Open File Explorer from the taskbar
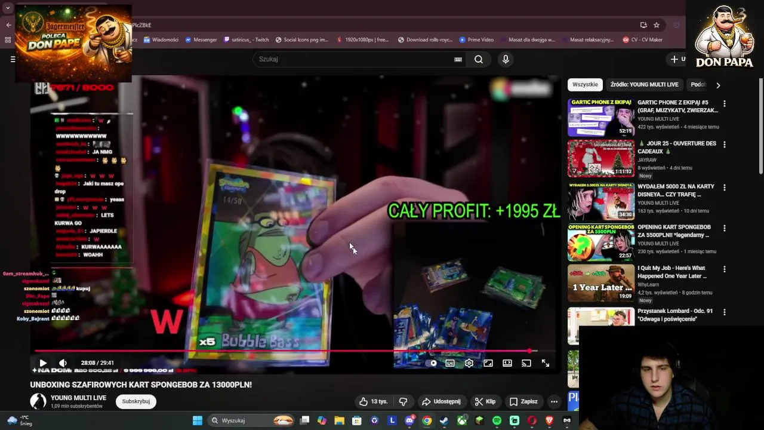The image size is (764, 430). (x=339, y=420)
